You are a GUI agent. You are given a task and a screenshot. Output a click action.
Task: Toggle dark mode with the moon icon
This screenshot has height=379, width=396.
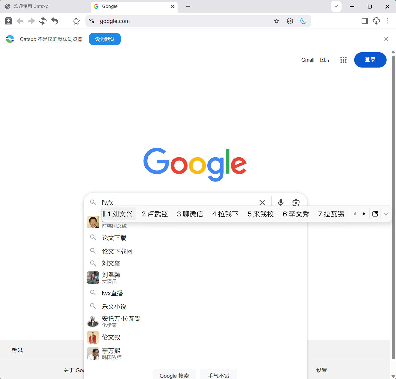point(303,21)
